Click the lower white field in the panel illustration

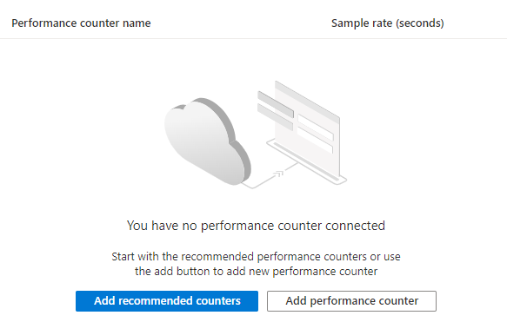315,140
